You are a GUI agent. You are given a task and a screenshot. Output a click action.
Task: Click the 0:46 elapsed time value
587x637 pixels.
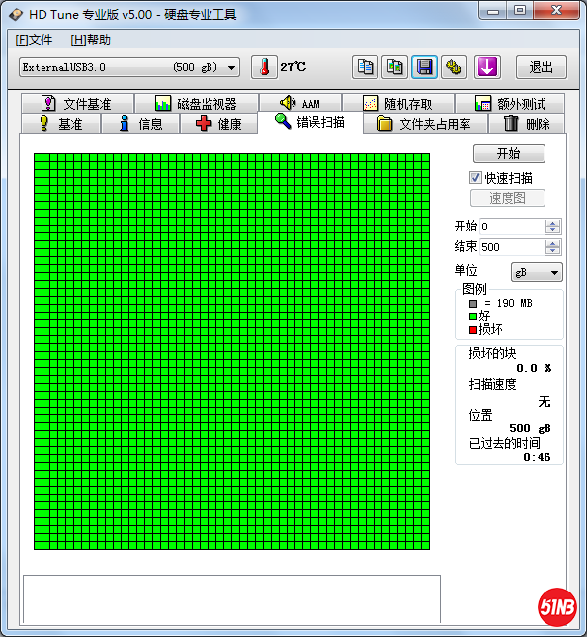click(x=537, y=457)
